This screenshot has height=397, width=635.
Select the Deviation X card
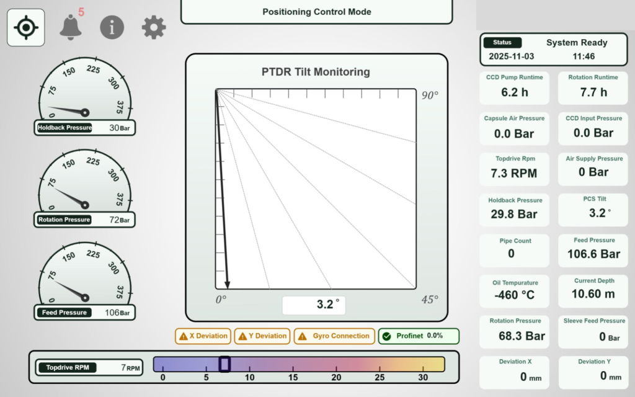[514, 372]
